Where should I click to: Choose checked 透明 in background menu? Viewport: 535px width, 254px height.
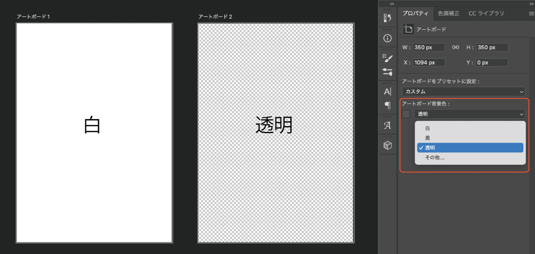(x=470, y=147)
